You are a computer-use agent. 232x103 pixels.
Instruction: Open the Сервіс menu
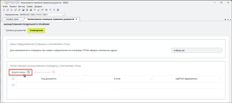pos(30,6)
